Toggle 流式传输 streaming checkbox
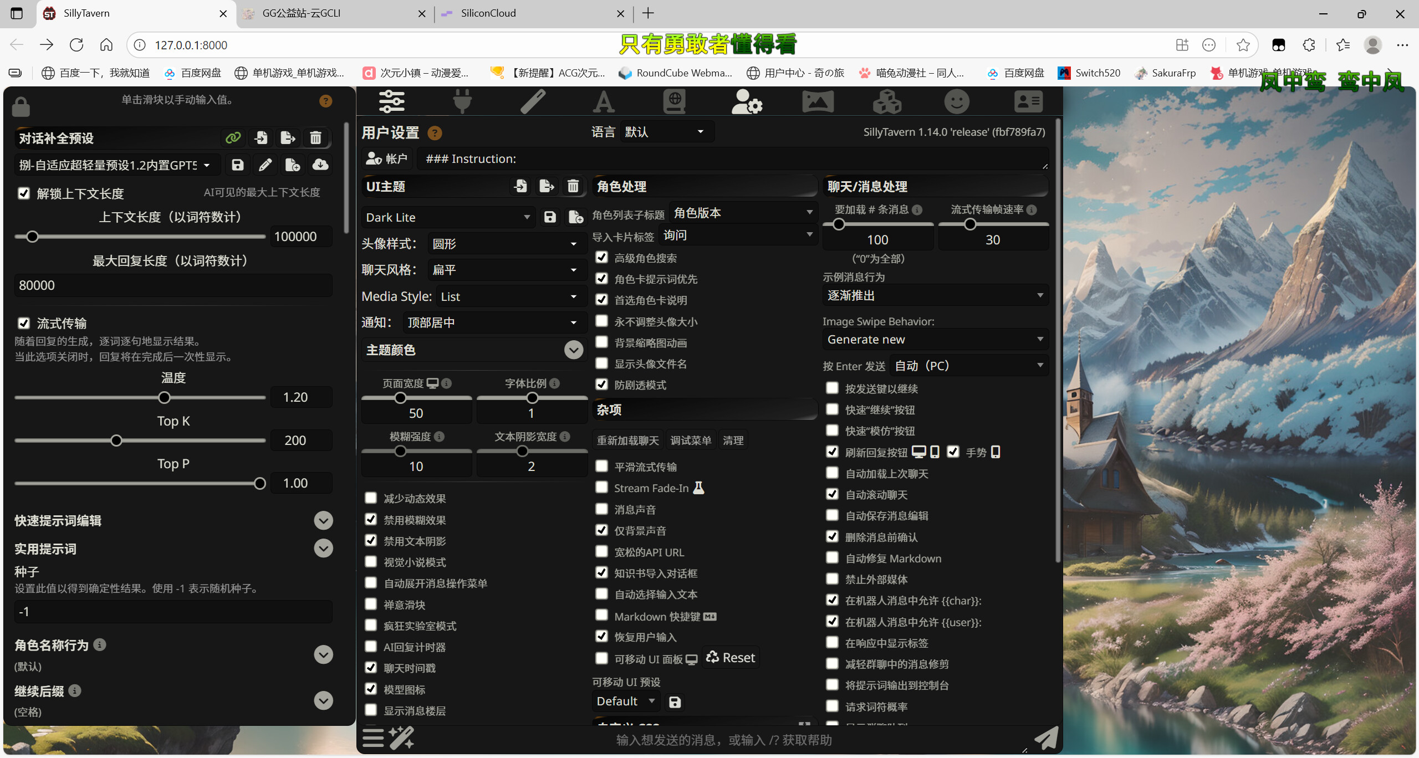The height and width of the screenshot is (758, 1419). click(x=24, y=323)
